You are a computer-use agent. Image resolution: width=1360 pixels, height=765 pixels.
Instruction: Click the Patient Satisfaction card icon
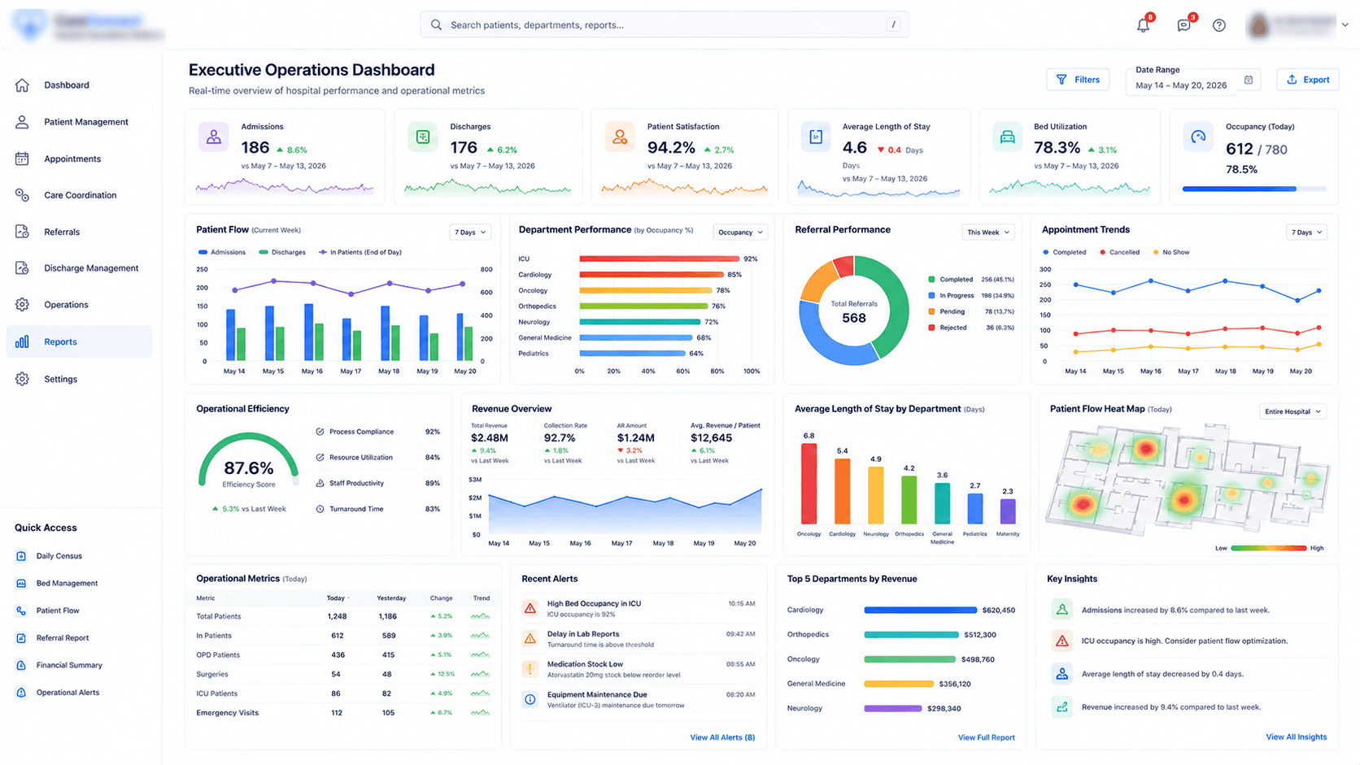620,137
